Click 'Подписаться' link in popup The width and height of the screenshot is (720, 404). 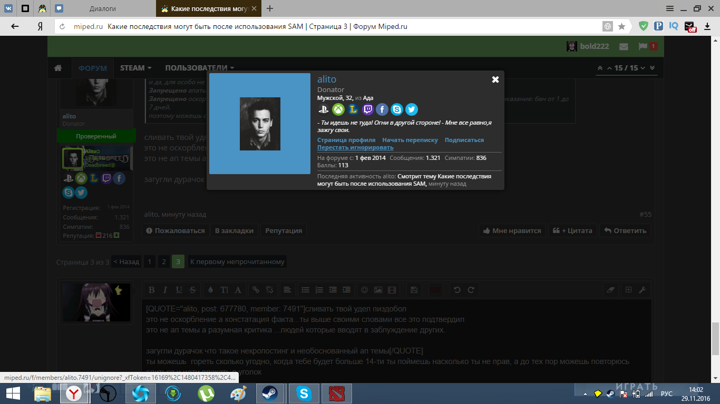464,140
